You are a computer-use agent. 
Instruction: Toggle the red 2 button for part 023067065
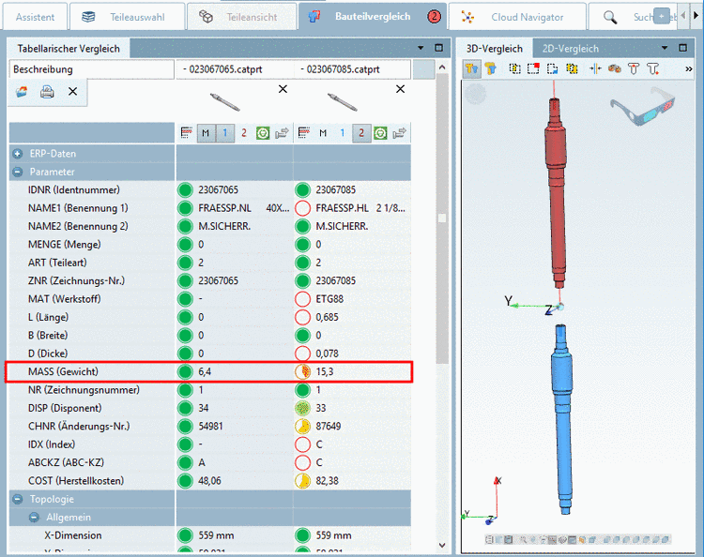click(x=244, y=133)
